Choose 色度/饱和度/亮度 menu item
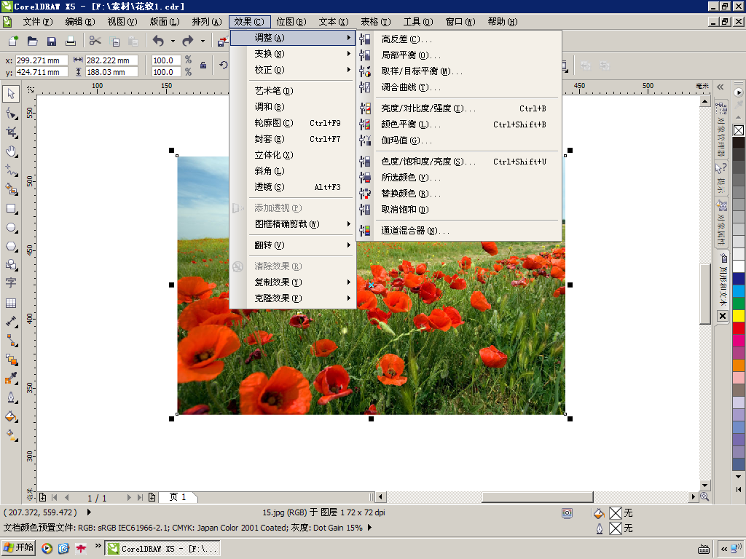Screen dimensions: 746x559 tap(460, 162)
